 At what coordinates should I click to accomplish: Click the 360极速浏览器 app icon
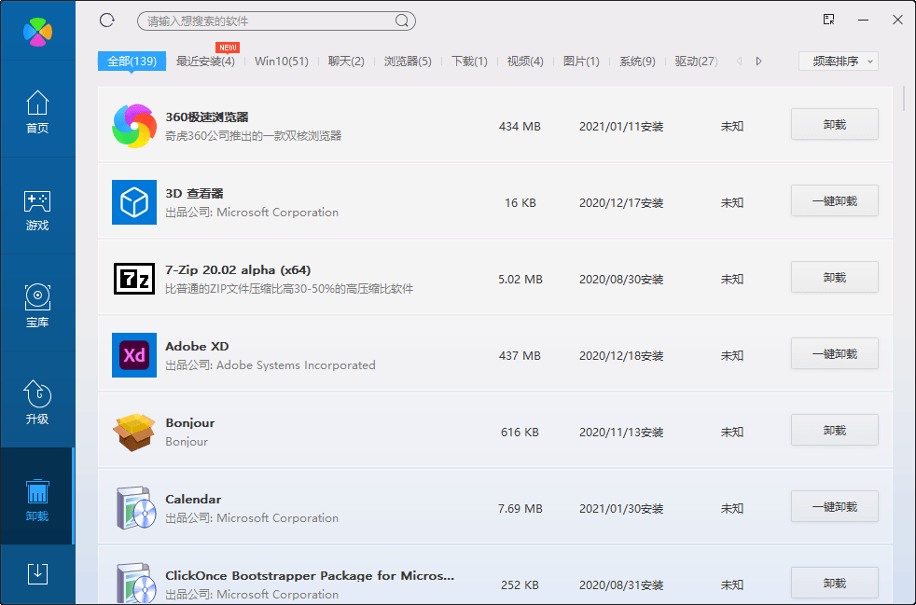(134, 126)
